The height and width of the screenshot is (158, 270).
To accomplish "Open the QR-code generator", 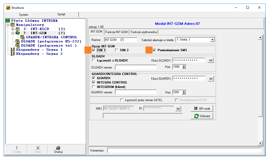I will click(202, 108).
